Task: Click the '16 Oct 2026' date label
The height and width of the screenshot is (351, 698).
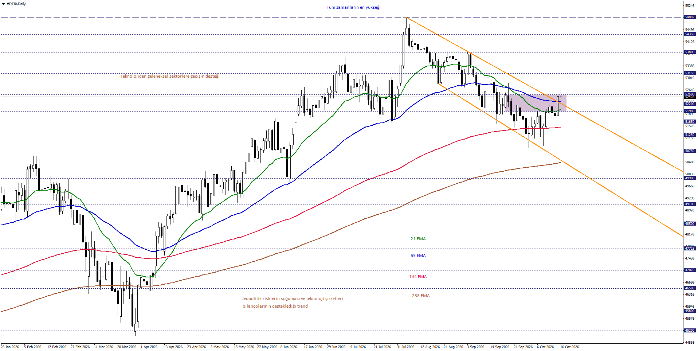Action: pos(569,347)
